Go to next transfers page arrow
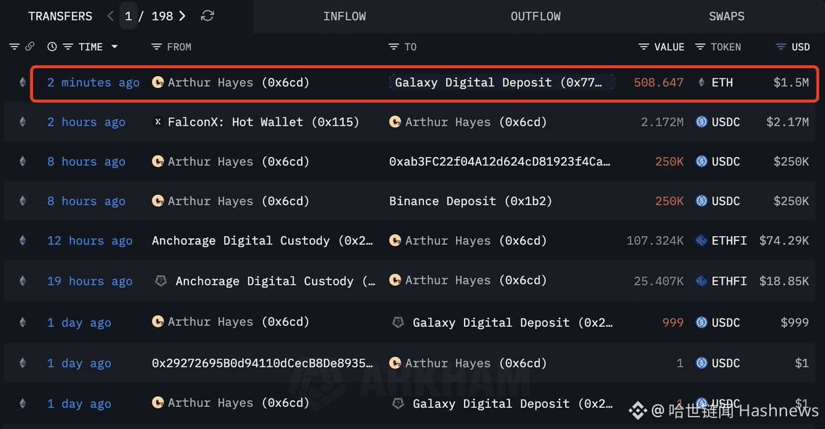The width and height of the screenshot is (825, 429). click(182, 16)
